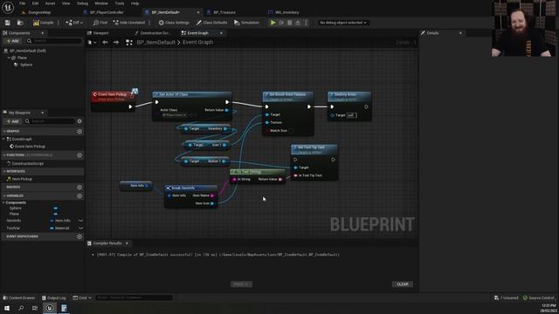Toggle the Match Size checkbox
This screenshot has width=559, height=314.
(291, 131)
